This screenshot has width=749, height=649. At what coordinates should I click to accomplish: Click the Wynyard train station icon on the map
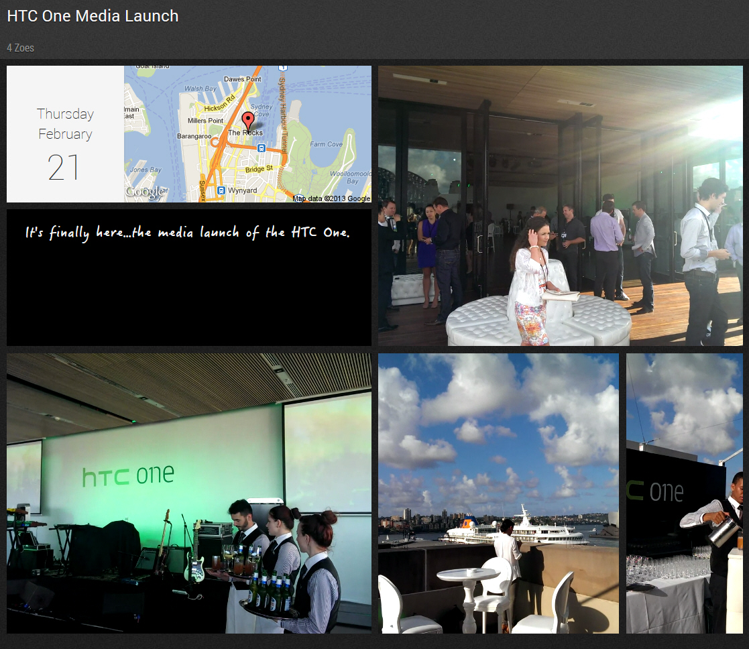coord(221,190)
